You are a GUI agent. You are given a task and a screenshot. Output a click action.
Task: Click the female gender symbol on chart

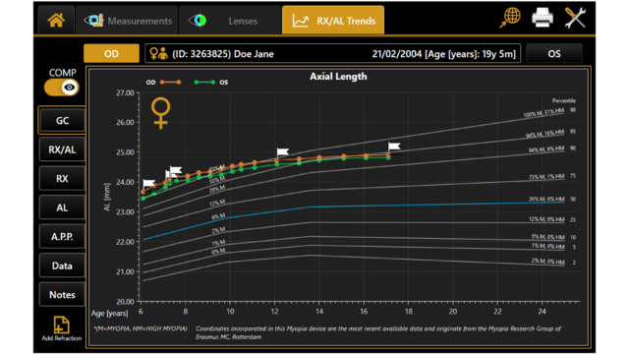tap(160, 113)
